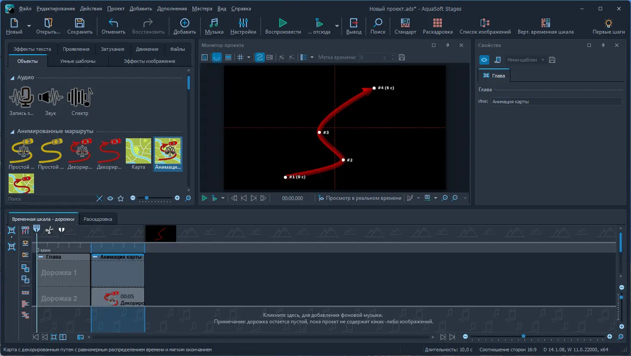Collapse the Animated routes section
The height and width of the screenshot is (356, 631).
tap(12, 132)
